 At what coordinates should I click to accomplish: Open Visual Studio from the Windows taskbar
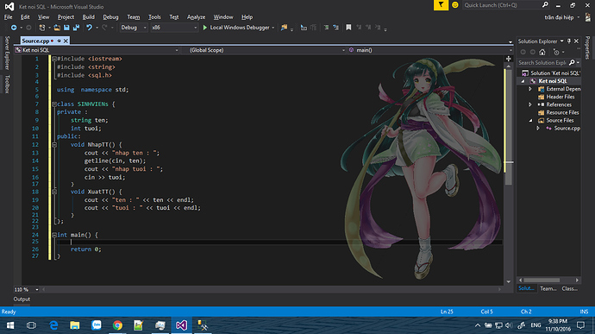(181, 325)
